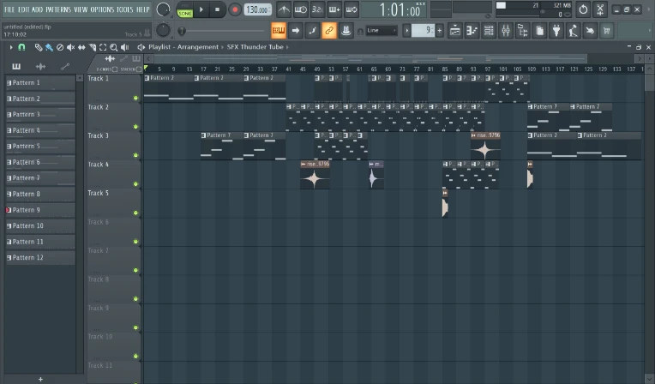The image size is (655, 384).
Task: Choose the Select tool in playlist
Action: point(103,47)
